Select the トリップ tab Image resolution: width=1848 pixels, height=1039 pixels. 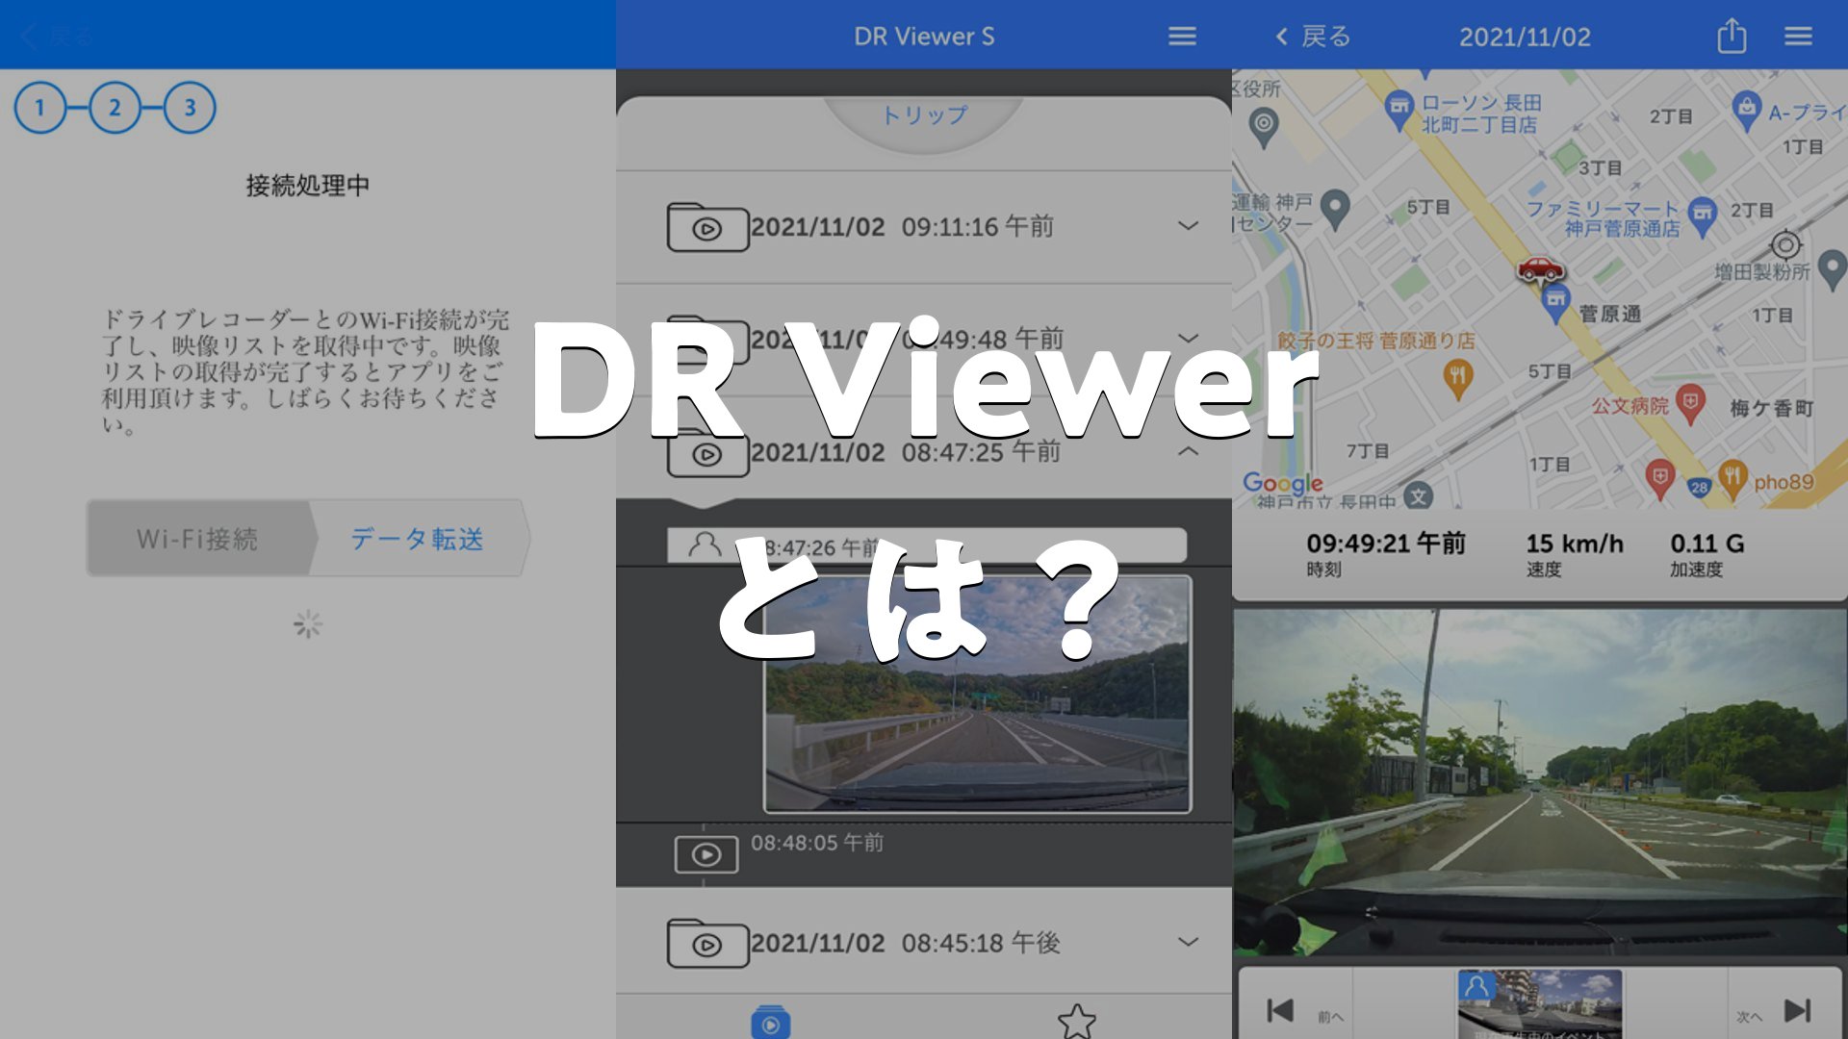(924, 115)
